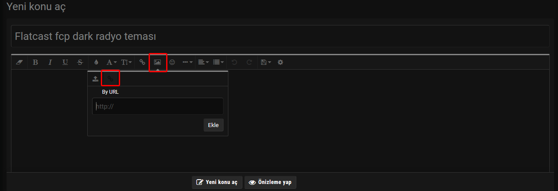This screenshot has width=558, height=191.
Task: Click the insert link chain icon in toolbar
Action: tap(142, 62)
